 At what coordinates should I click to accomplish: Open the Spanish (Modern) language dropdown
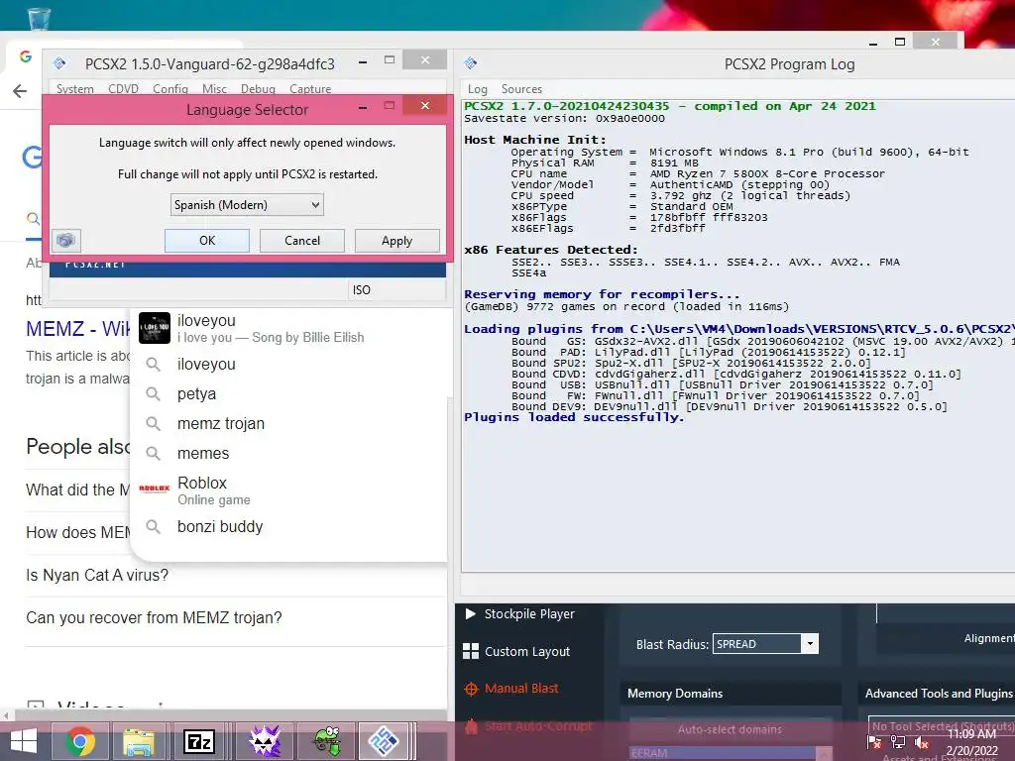tap(247, 205)
